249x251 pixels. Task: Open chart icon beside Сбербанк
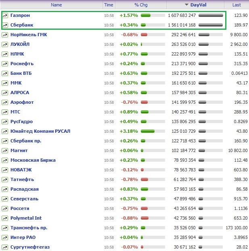point(5,25)
